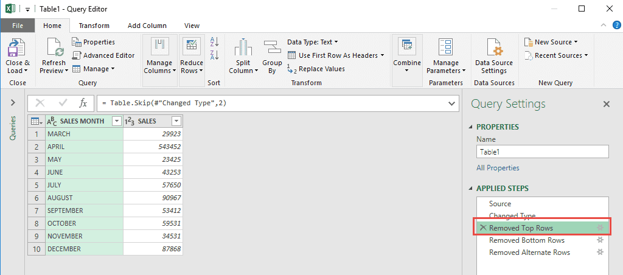Select the 87868 sales value
623x275 pixels.
pyautogui.click(x=153, y=249)
